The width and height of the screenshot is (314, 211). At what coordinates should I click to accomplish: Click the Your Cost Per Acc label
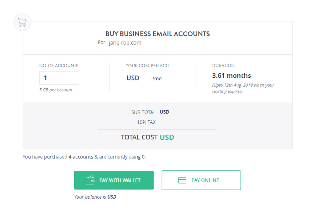coord(147,66)
